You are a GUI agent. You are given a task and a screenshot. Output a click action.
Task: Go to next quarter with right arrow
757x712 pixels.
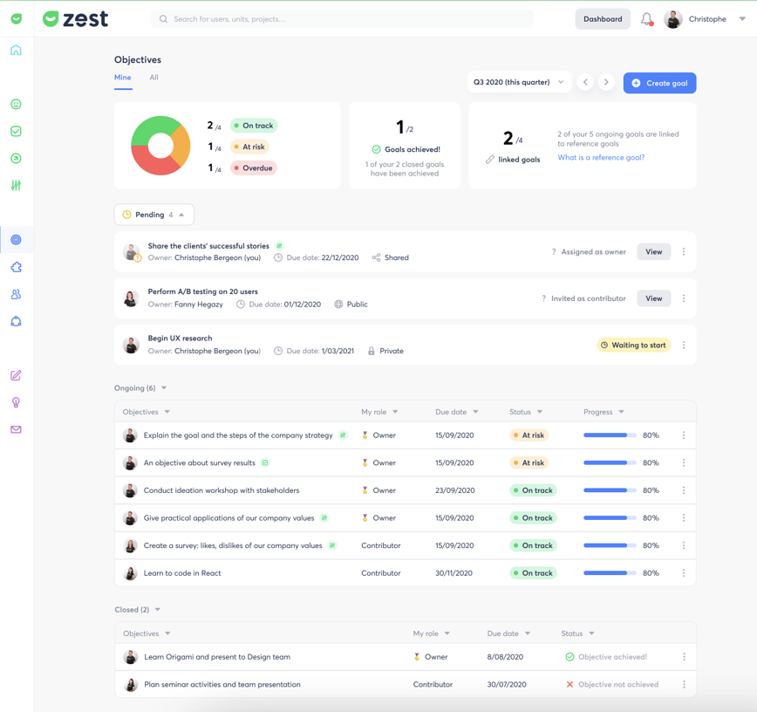tap(606, 82)
